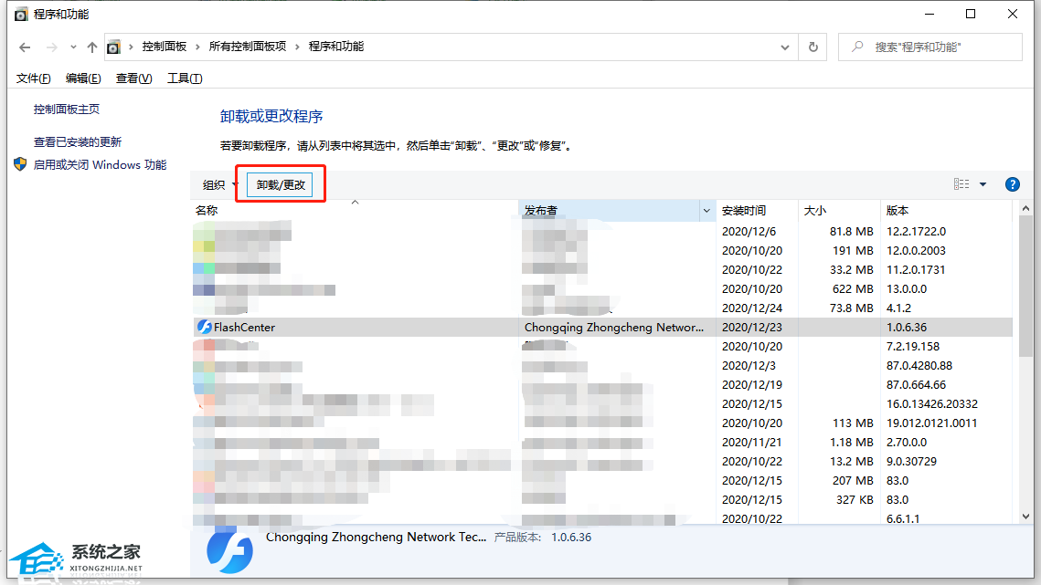This screenshot has width=1041, height=585.
Task: Change view with the view options icon
Action: coord(961,184)
